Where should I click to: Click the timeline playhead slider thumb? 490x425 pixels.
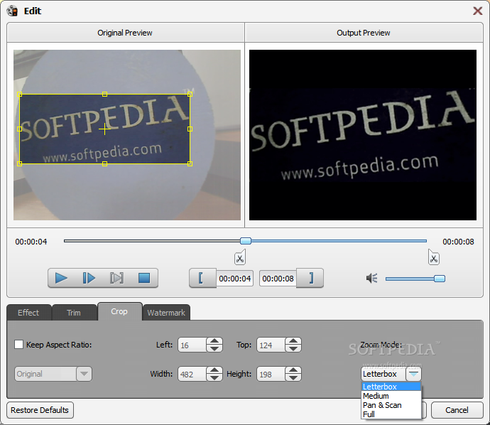246,241
